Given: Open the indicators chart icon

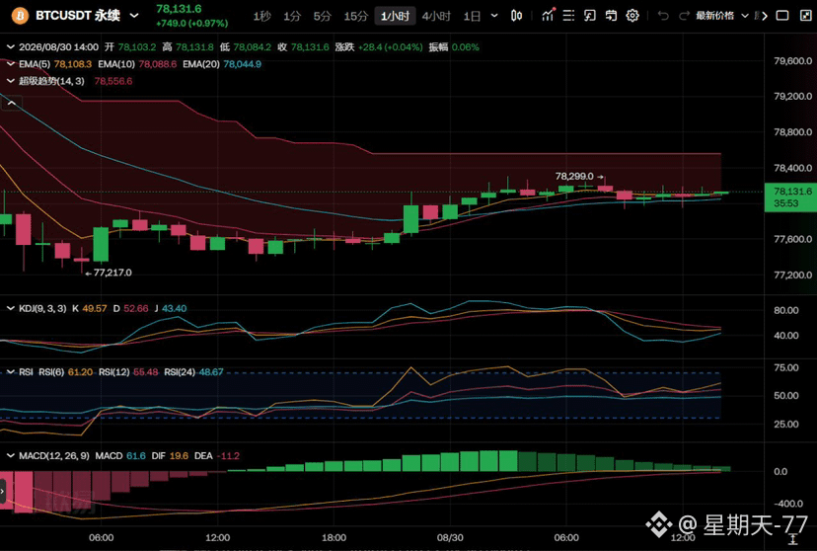Looking at the screenshot, I should pyautogui.click(x=548, y=16).
